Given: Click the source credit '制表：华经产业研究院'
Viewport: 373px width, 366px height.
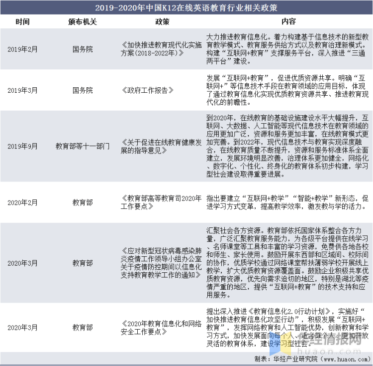Looking at the screenshot, I should 286,359.
